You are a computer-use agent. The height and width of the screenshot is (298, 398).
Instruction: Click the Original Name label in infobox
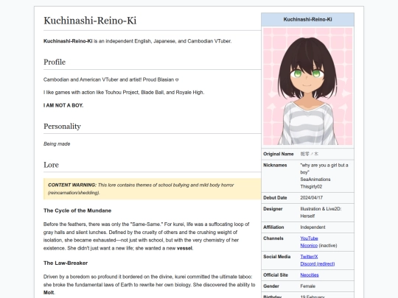tap(279, 154)
